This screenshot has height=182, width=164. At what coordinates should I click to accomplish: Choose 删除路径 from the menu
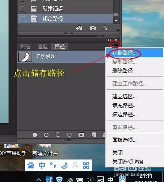click(135, 70)
